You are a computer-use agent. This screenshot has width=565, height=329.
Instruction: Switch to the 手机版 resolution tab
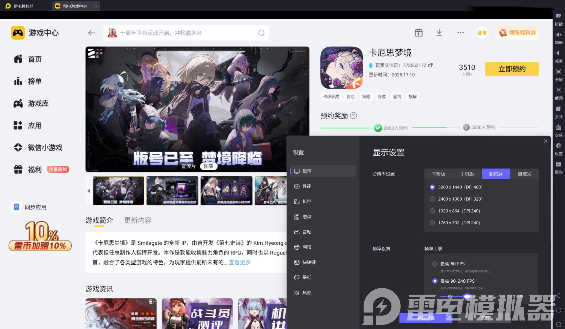coord(467,174)
